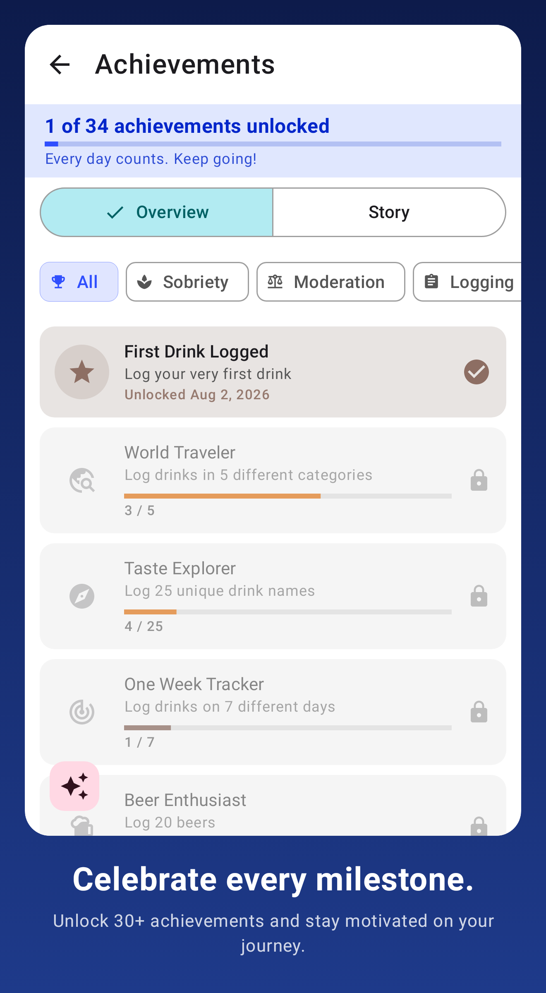The height and width of the screenshot is (993, 546).
Task: Tap the compass icon for Taste Explorer
Action: coord(82,596)
